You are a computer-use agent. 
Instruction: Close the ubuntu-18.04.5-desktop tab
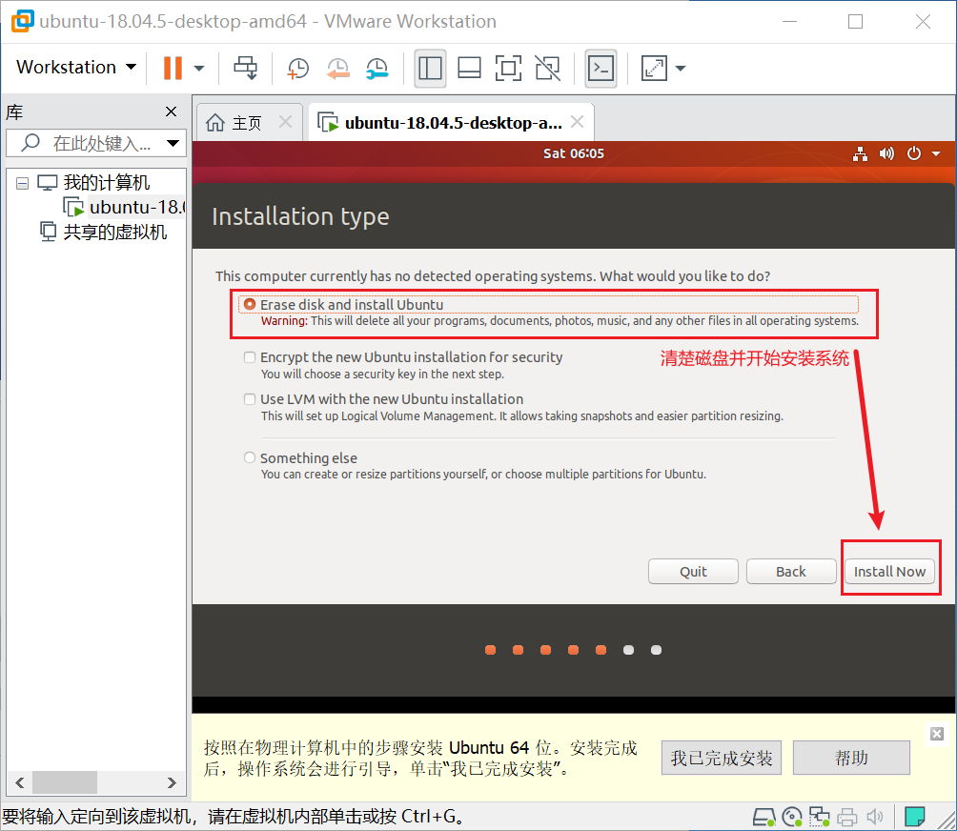click(x=577, y=121)
